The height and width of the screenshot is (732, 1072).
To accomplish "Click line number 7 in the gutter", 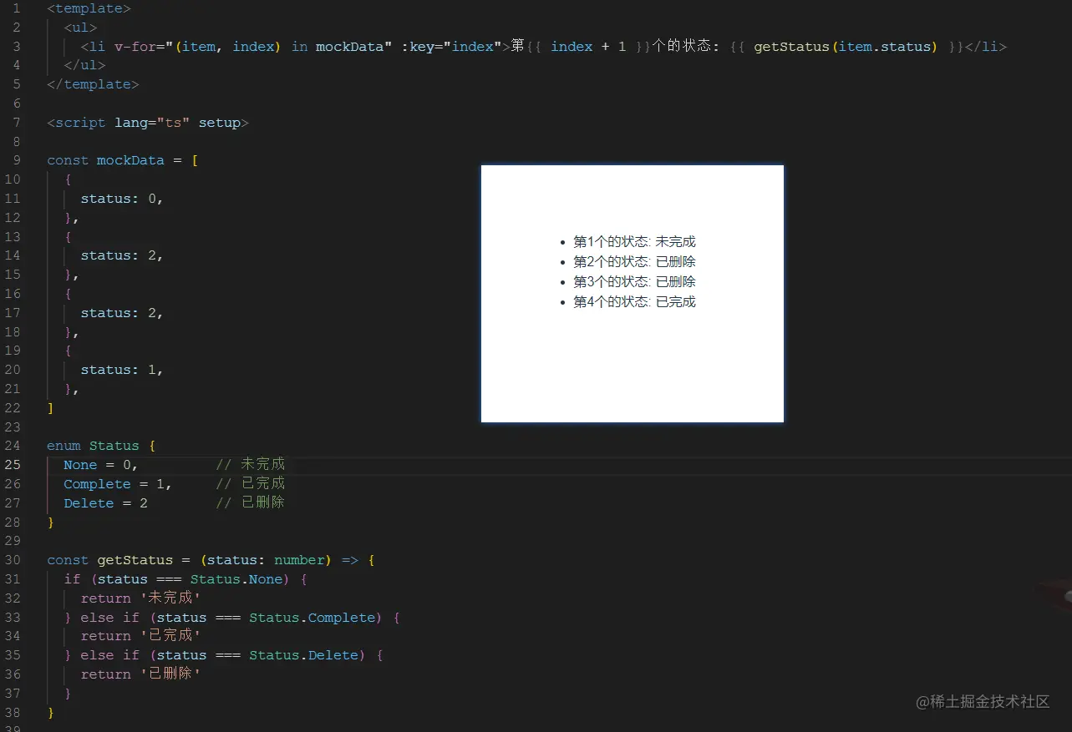I will point(16,123).
